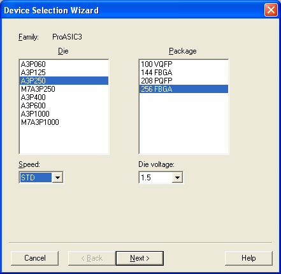
Task: Select the 100 VQFP package
Action: [184, 64]
